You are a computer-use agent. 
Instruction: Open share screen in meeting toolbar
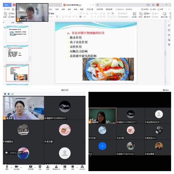tap(30, 167)
